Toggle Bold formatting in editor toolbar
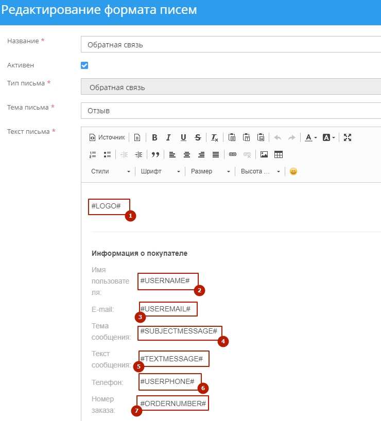The image size is (381, 421). tap(154, 137)
